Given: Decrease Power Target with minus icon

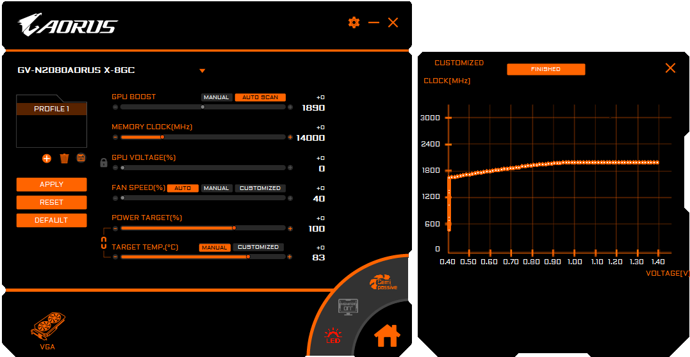Looking at the screenshot, I should tap(115, 228).
